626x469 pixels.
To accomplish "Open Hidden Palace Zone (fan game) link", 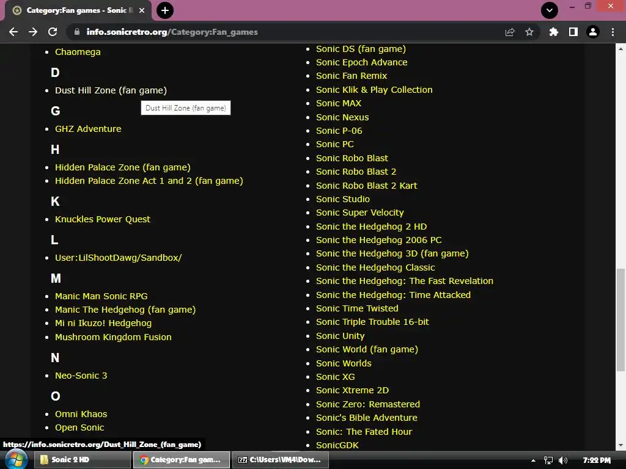I will pyautogui.click(x=123, y=167).
